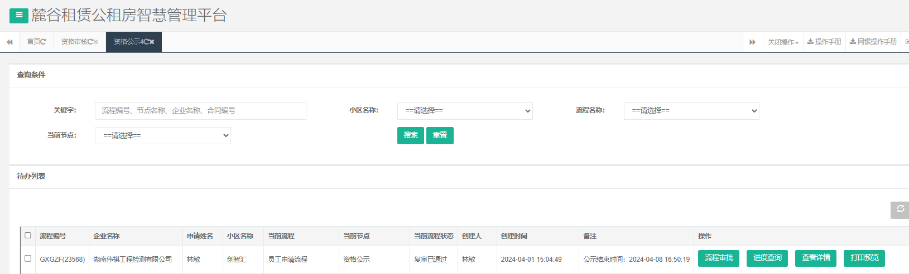
Task: Click refresh icon on 首页 tab
Action: tap(44, 42)
